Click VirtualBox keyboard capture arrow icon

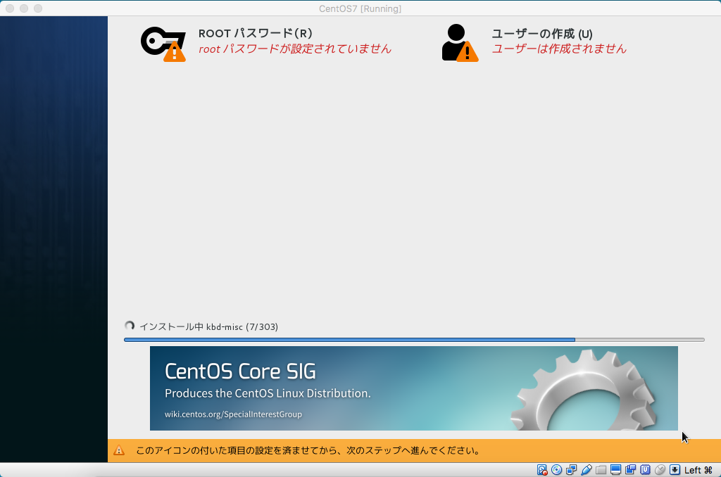pos(675,470)
